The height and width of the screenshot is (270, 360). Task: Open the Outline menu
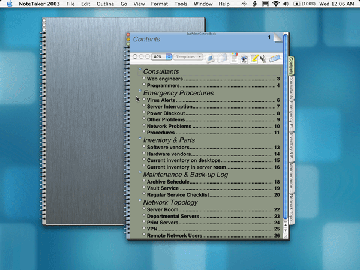[x=105, y=4]
